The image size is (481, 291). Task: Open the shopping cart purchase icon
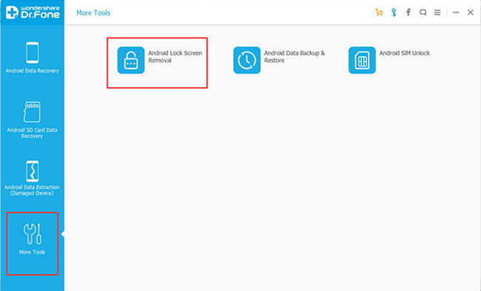(x=379, y=13)
